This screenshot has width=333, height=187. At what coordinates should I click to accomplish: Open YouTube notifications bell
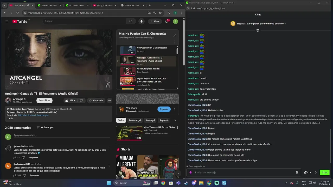(x=166, y=21)
